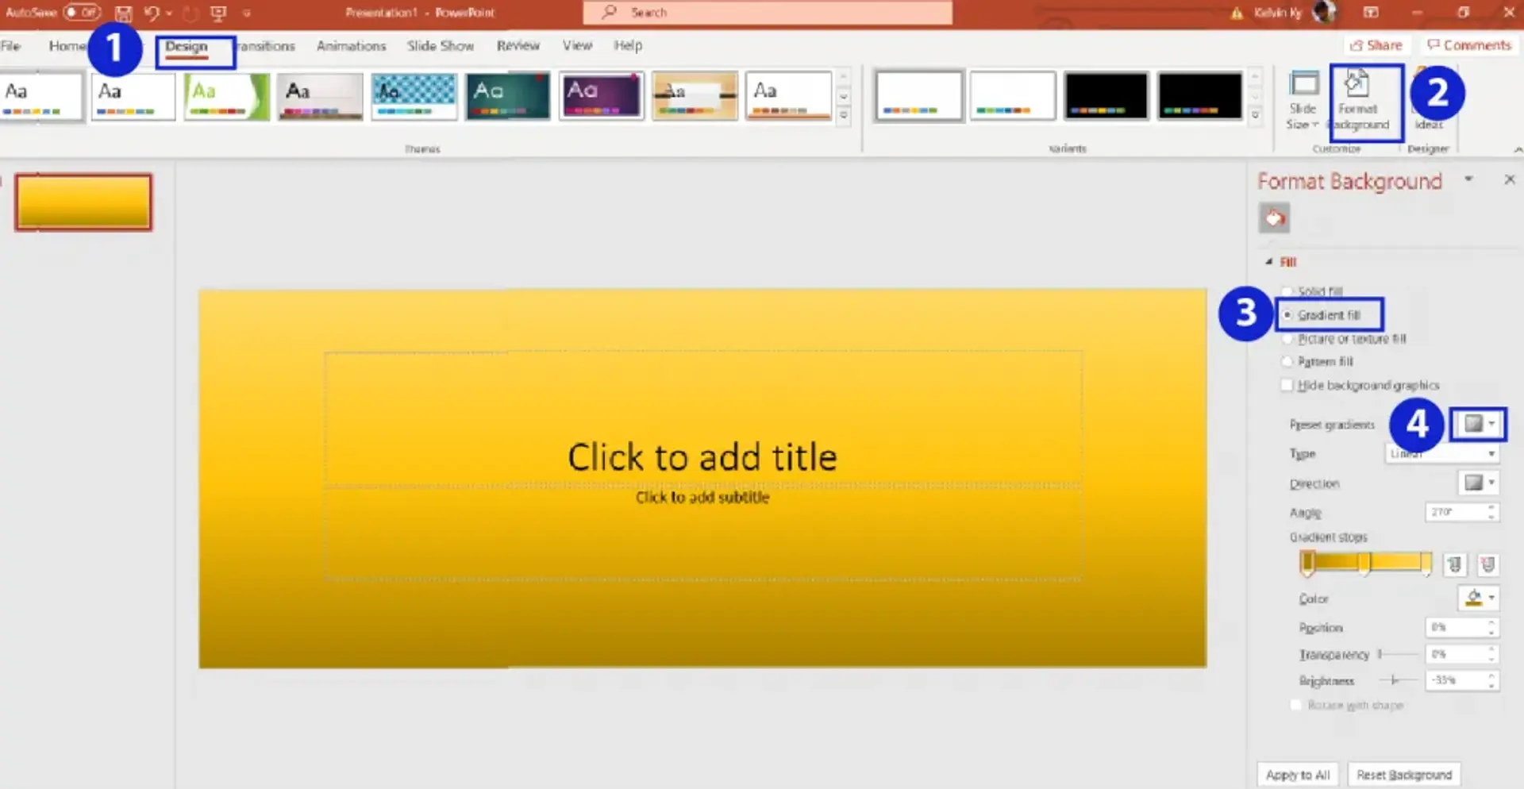Screen dimensions: 1524x789
Task: Open the gradient Color picker dropdown
Action: [x=1478, y=598]
